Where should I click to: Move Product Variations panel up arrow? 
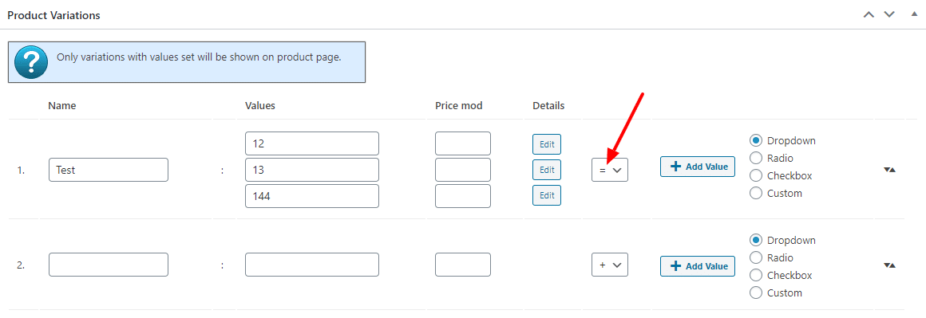(x=869, y=14)
